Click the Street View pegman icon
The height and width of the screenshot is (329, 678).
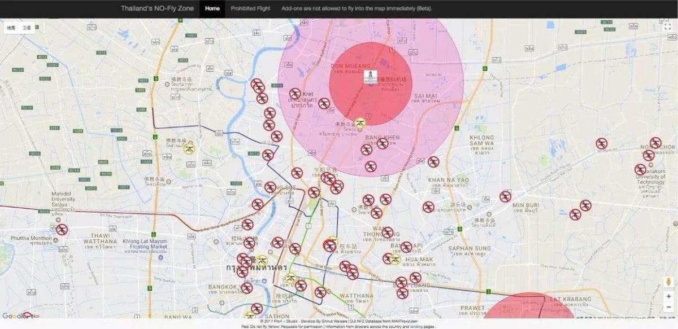click(669, 282)
